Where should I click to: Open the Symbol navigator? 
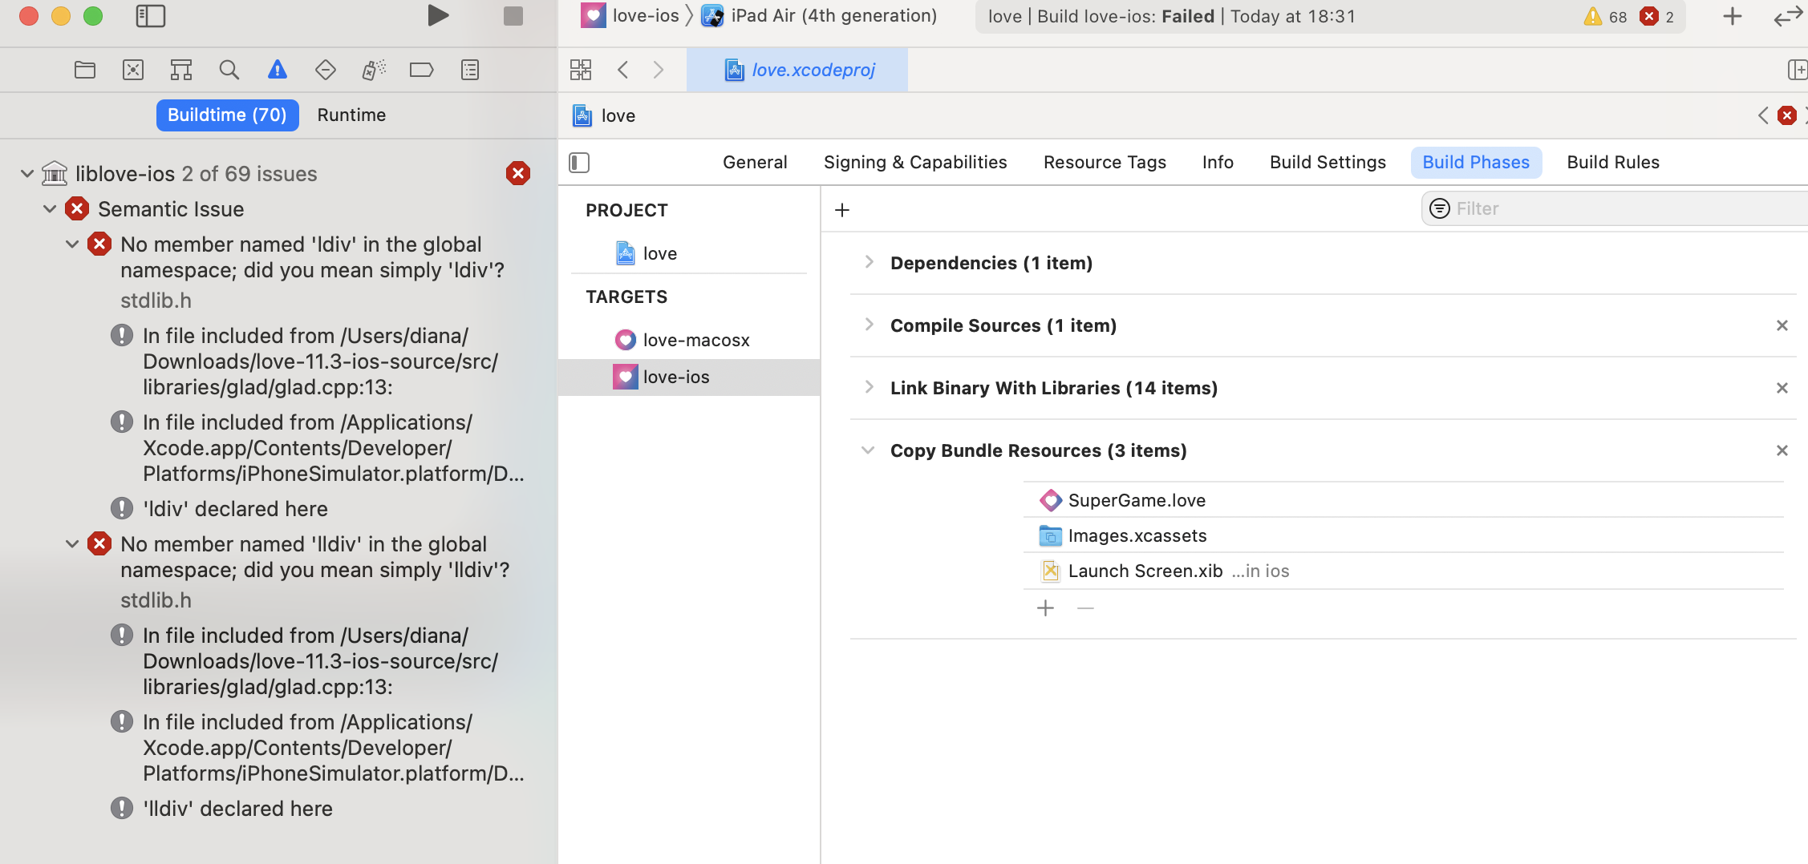pyautogui.click(x=181, y=71)
